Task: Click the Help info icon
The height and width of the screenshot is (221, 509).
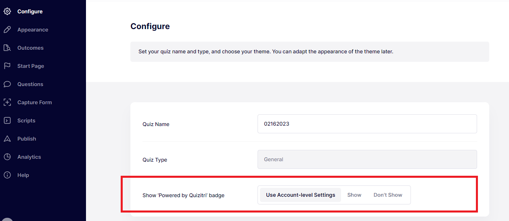Action: click(7, 175)
